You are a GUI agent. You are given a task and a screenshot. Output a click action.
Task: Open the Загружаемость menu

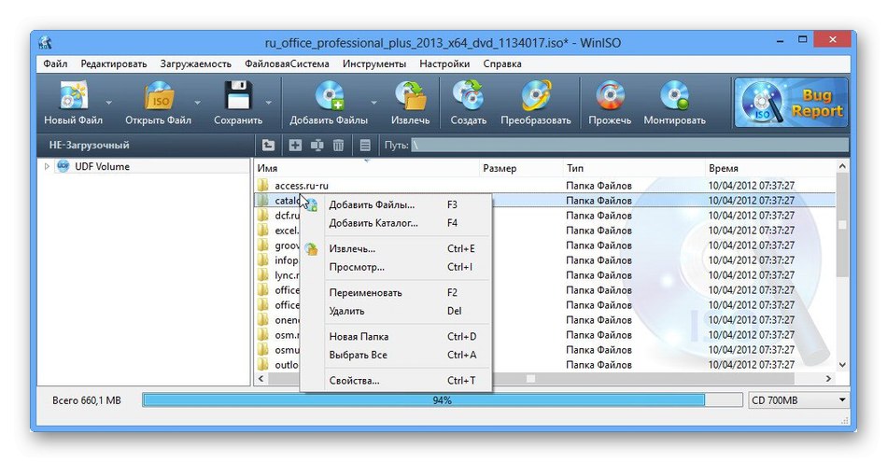click(x=196, y=63)
